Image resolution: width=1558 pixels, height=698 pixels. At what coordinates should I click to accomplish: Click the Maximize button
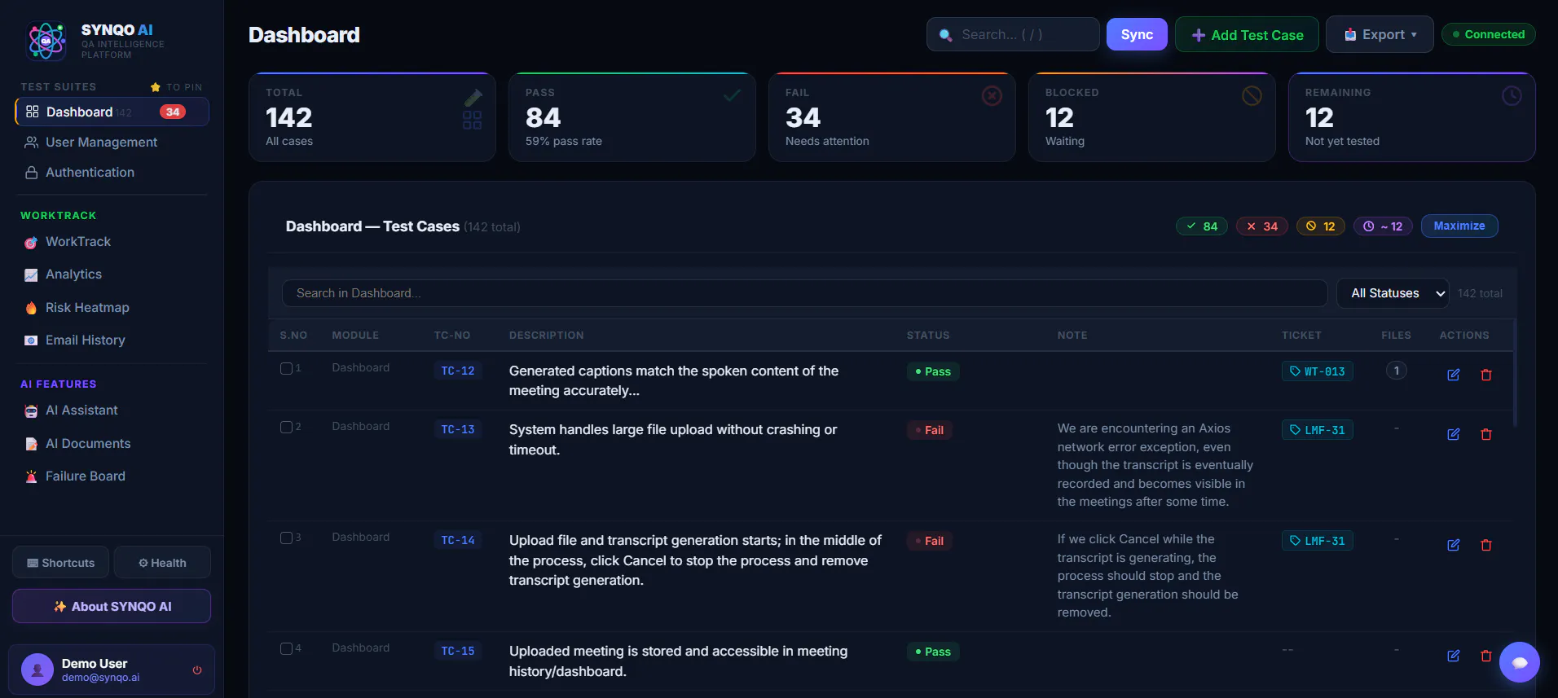coord(1459,226)
